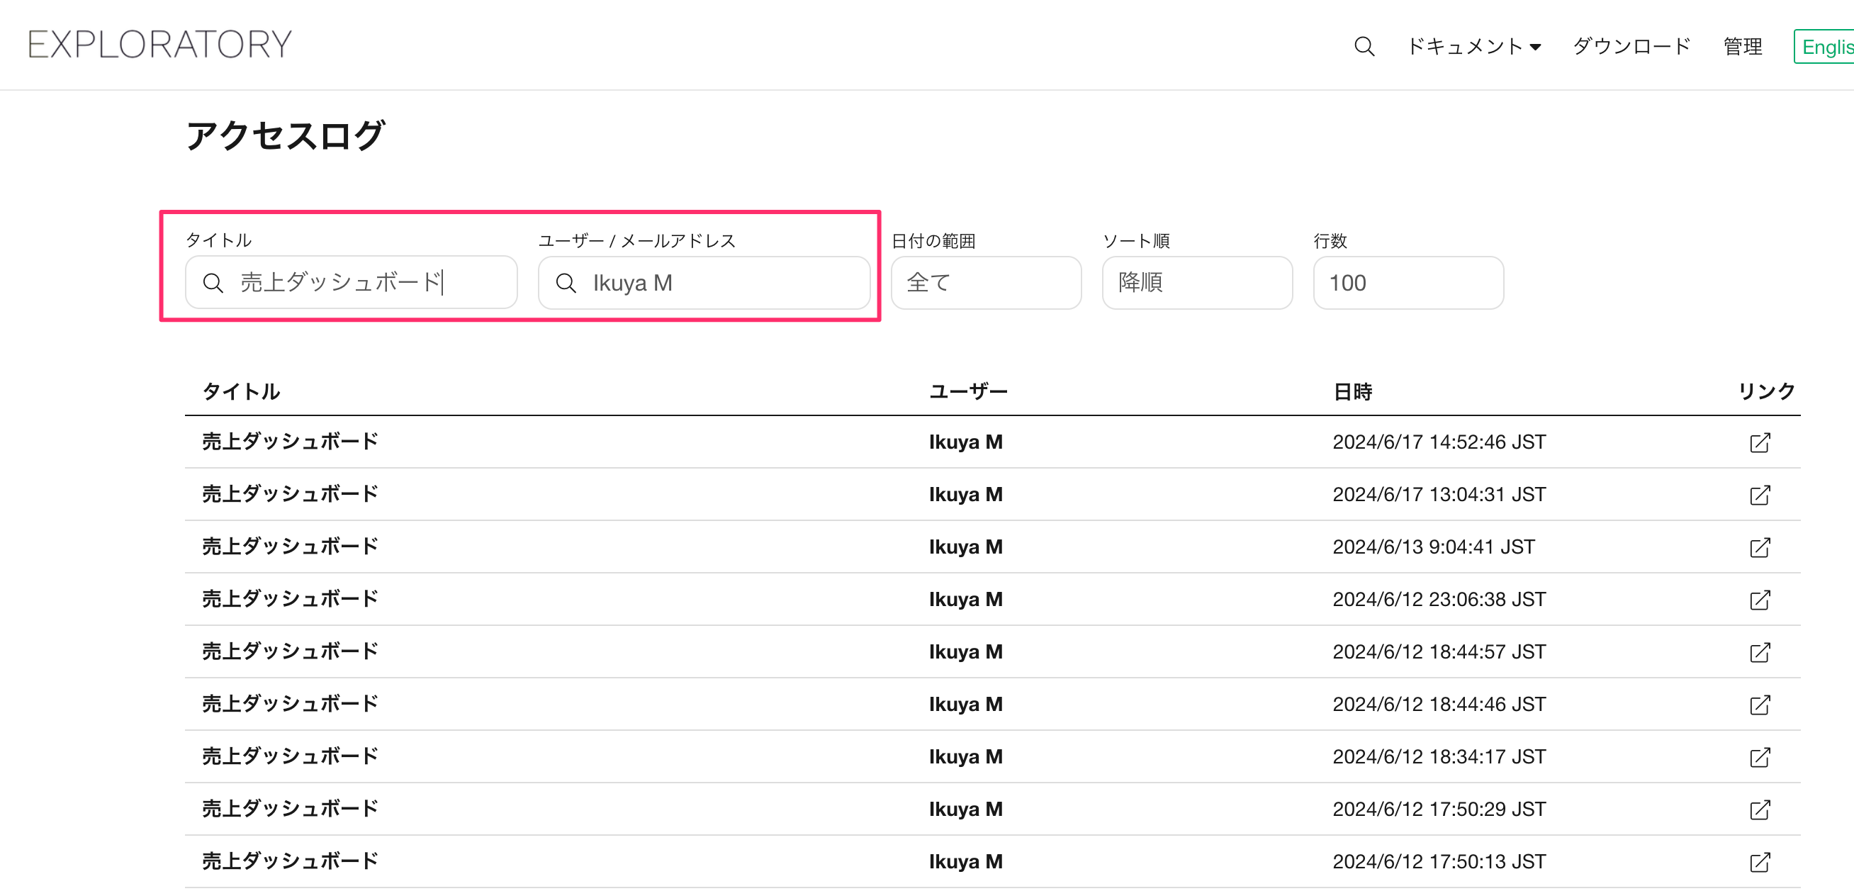Switch language with the English button

pos(1824,47)
